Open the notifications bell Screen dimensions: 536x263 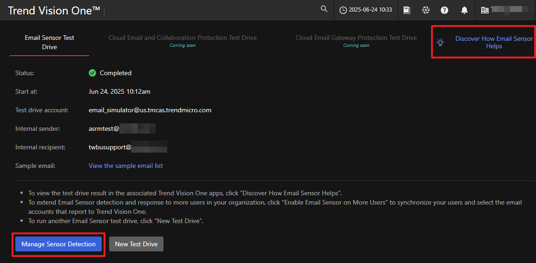[x=464, y=10]
